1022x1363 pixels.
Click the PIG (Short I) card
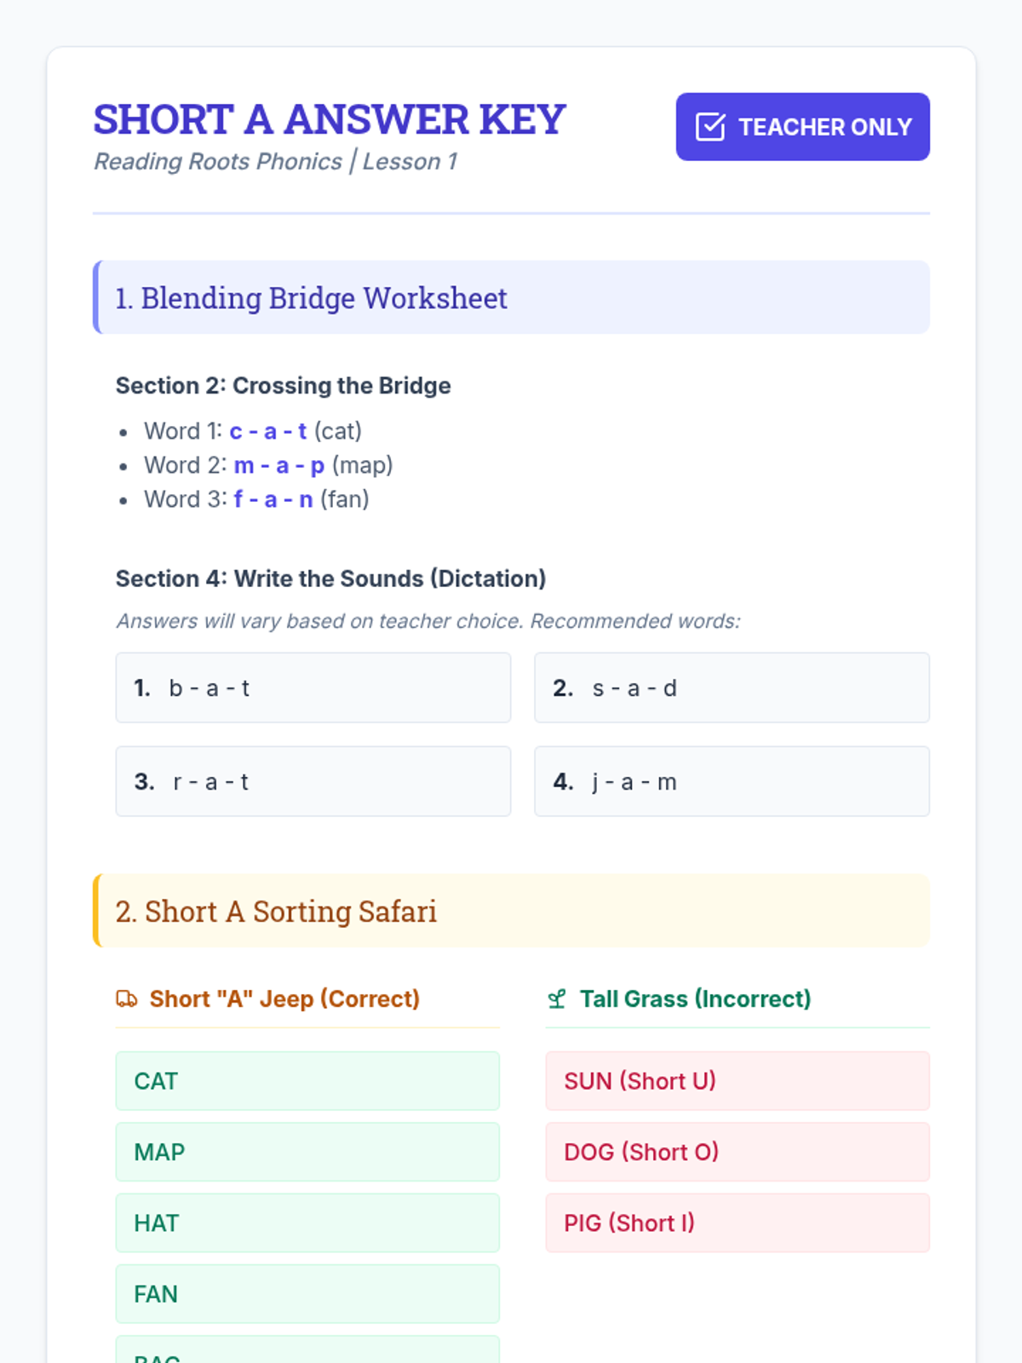(x=737, y=1223)
